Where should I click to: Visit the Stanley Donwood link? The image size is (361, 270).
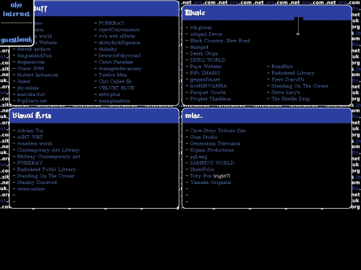[37, 182]
